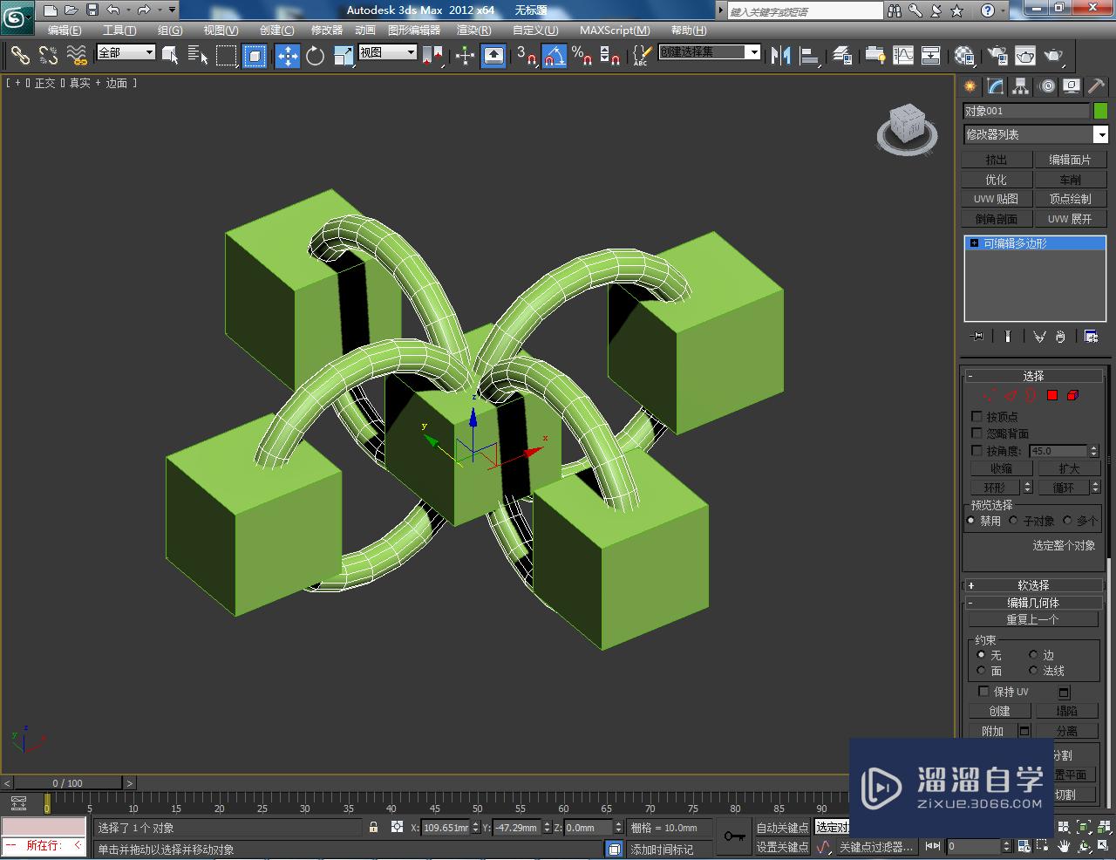Select the 多个 preview radio button

pos(1067,520)
